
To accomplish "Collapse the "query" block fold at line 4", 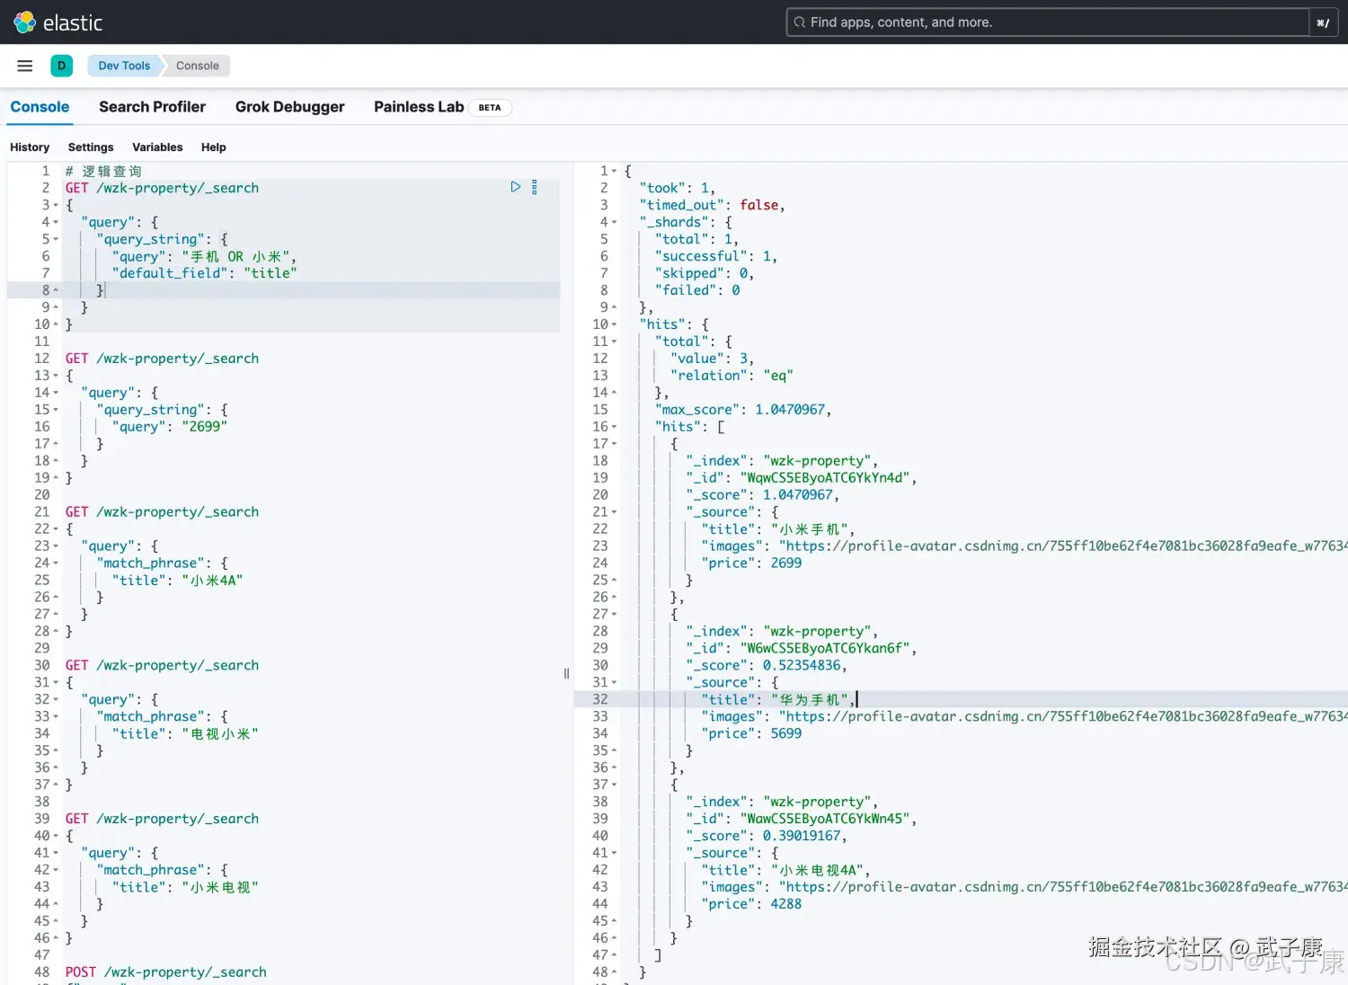I will [56, 222].
